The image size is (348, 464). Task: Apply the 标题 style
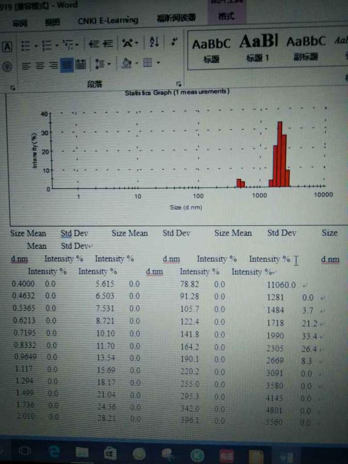[211, 51]
